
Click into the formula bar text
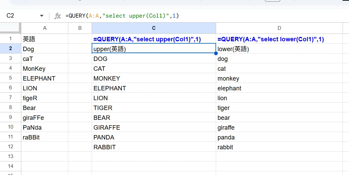122,16
